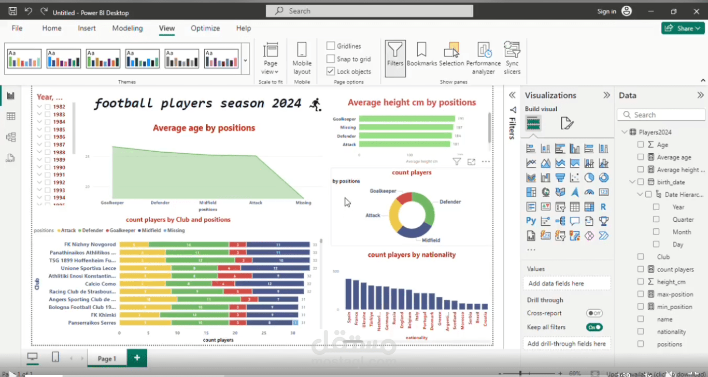708x377 pixels.
Task: Uncheck Lock objects checkbox
Action: click(331, 71)
